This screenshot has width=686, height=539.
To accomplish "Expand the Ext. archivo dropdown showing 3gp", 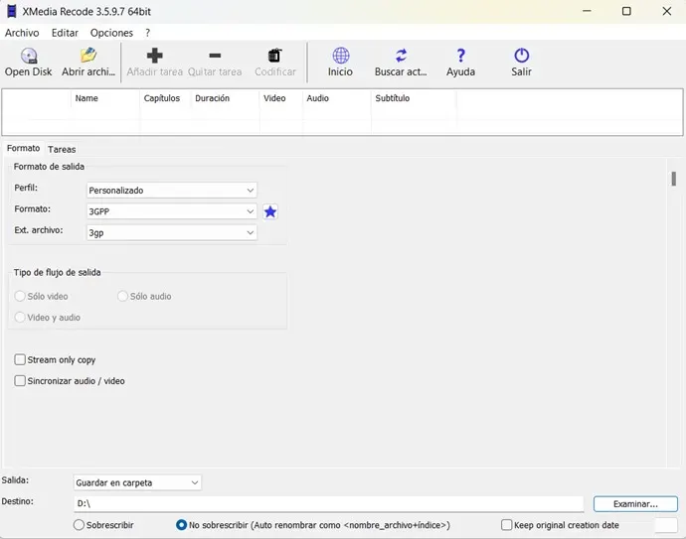I will click(x=171, y=233).
